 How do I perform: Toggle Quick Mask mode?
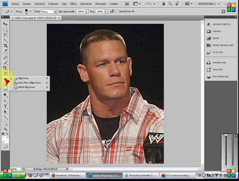[5, 146]
